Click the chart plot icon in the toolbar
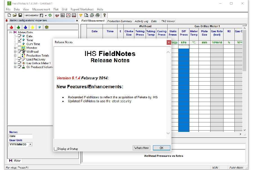Viewport: 253px width, 170px height. point(68,15)
